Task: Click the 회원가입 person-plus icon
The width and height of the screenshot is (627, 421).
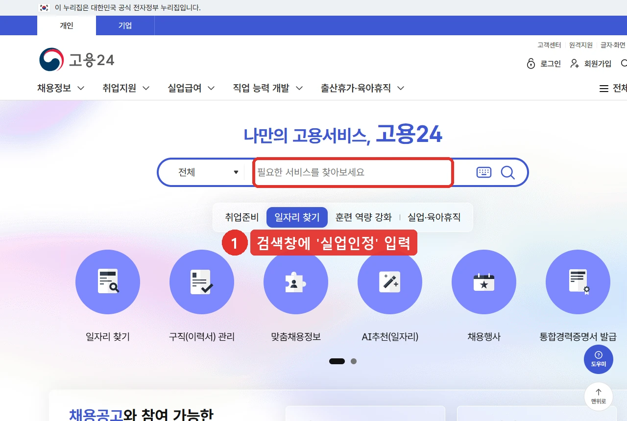Action: click(575, 64)
